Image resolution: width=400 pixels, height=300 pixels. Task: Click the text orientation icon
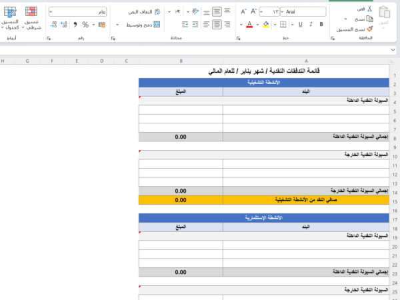(x=195, y=11)
